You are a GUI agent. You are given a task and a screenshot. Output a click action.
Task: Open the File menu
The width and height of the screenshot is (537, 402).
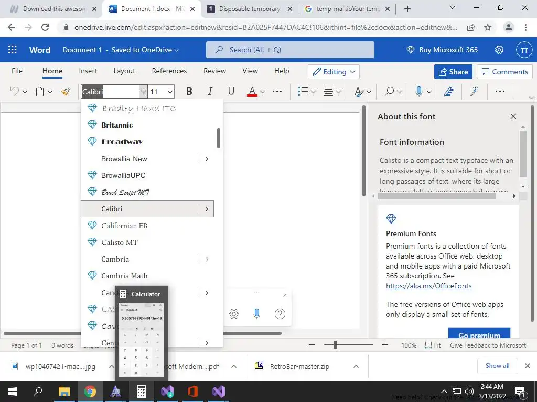17,71
